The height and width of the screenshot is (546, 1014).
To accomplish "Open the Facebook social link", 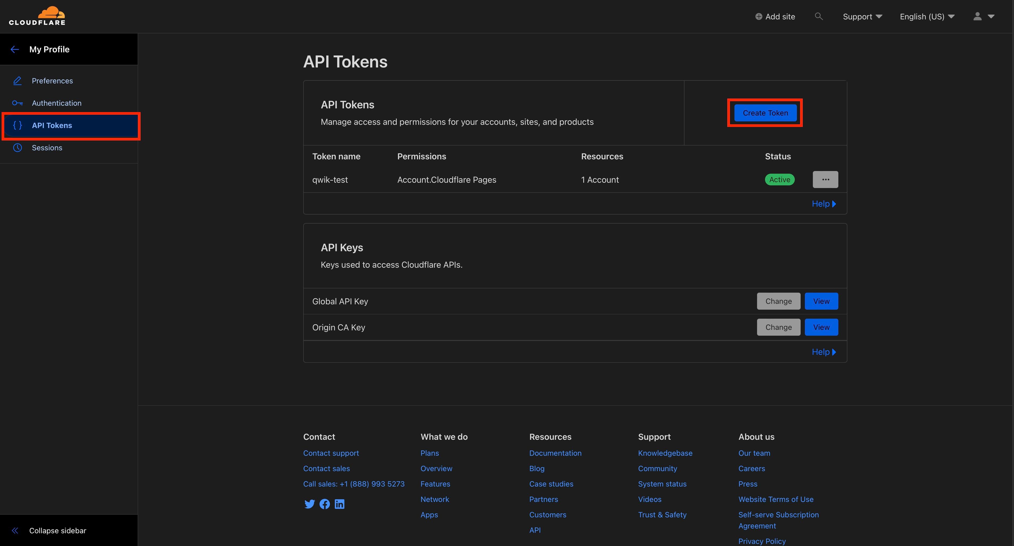I will (325, 504).
